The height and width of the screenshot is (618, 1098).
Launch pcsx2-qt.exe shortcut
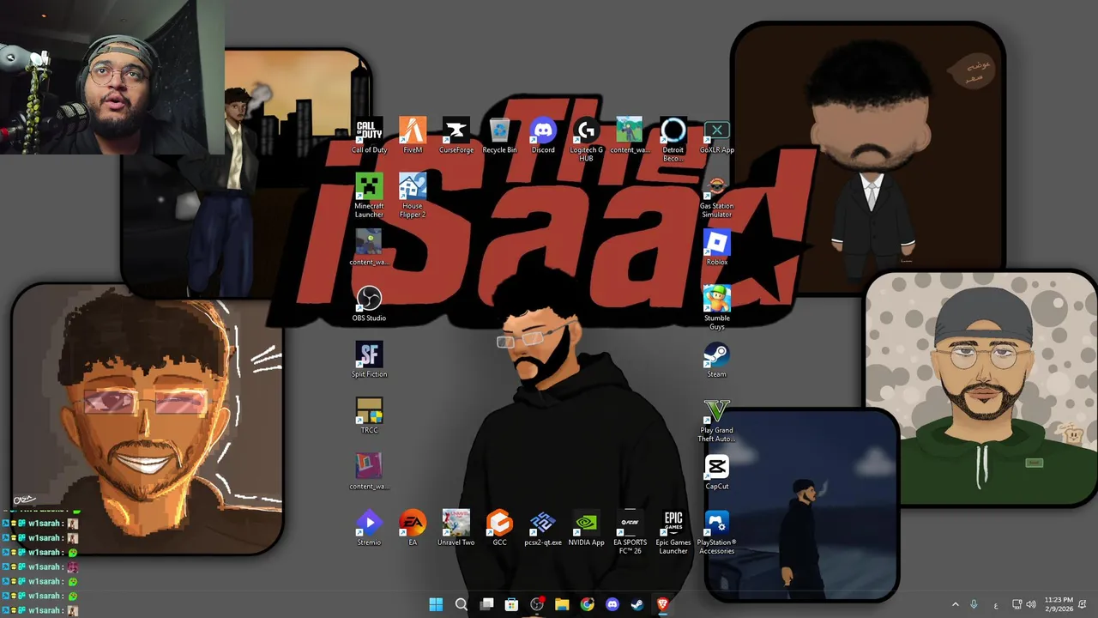543,528
